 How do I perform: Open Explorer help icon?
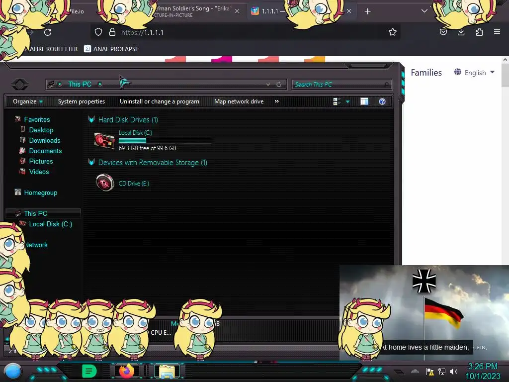[x=382, y=101]
